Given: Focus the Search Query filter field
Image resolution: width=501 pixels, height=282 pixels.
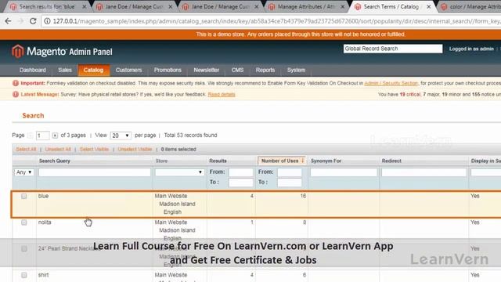Looking at the screenshot, I should [95, 172].
